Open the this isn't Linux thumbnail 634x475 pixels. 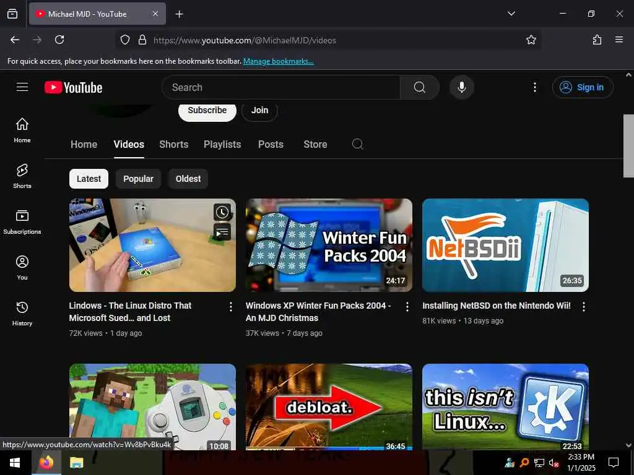(505, 407)
